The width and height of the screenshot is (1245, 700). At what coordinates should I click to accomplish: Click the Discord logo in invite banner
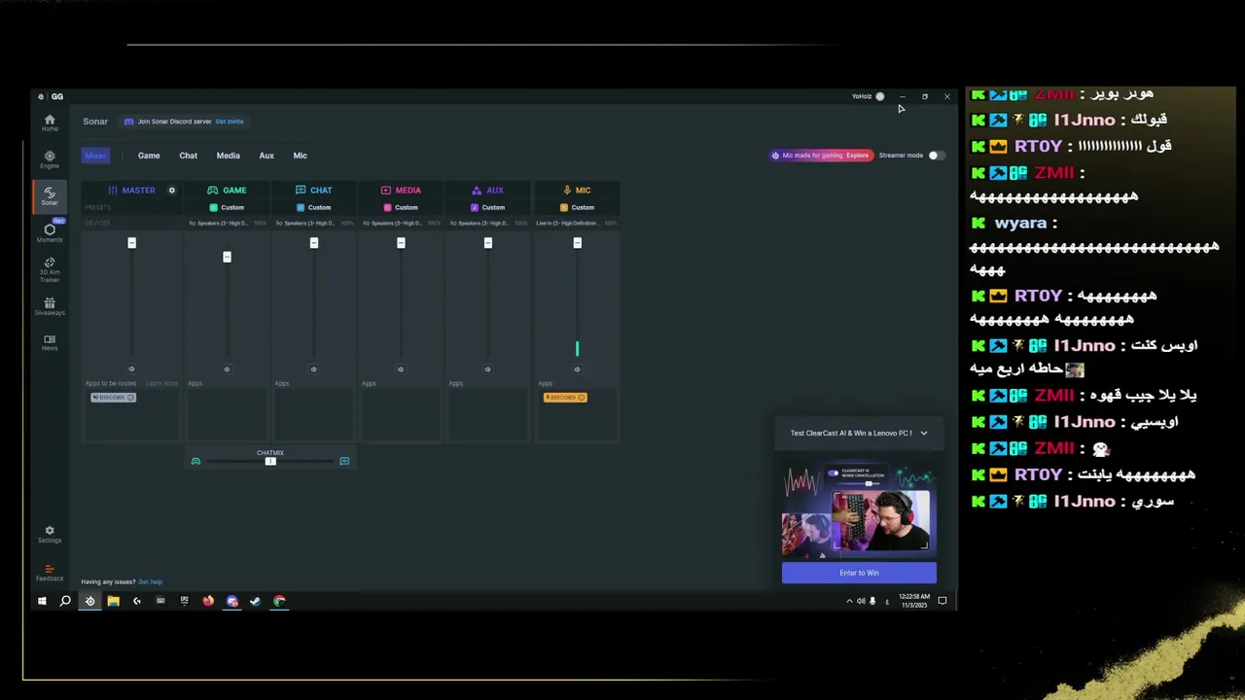point(128,122)
